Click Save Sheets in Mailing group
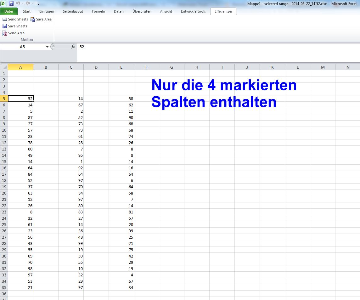This screenshot has height=300, width=360. (x=15, y=26)
